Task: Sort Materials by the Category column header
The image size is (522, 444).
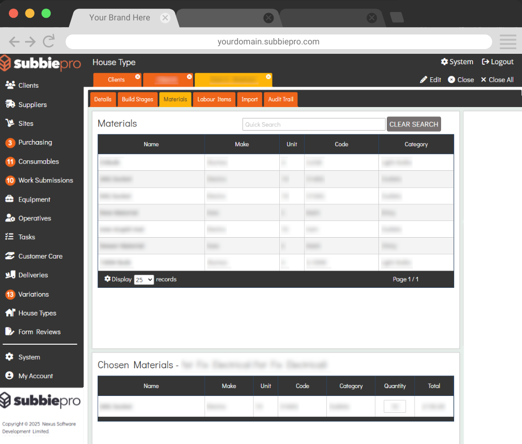Action: (416, 144)
